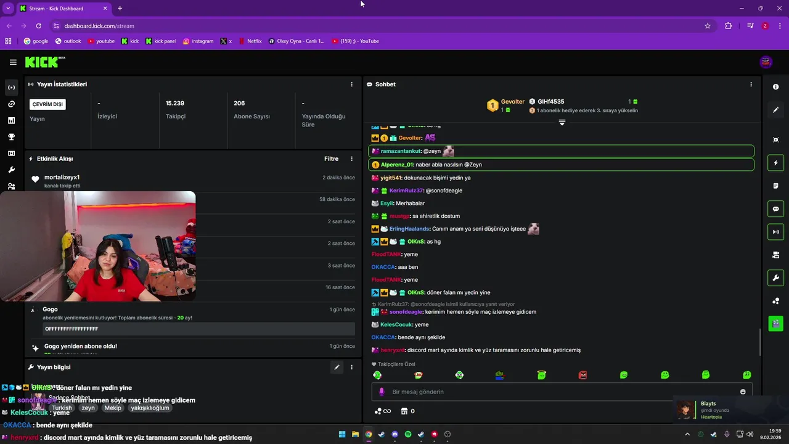This screenshot has height=444, width=789.
Task: Click the Kick logo
Action: pos(44,62)
